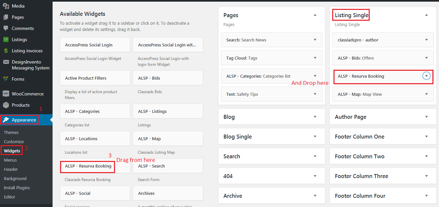Click the Listing invoices dollar icon
The image size is (439, 207).
coord(6,51)
